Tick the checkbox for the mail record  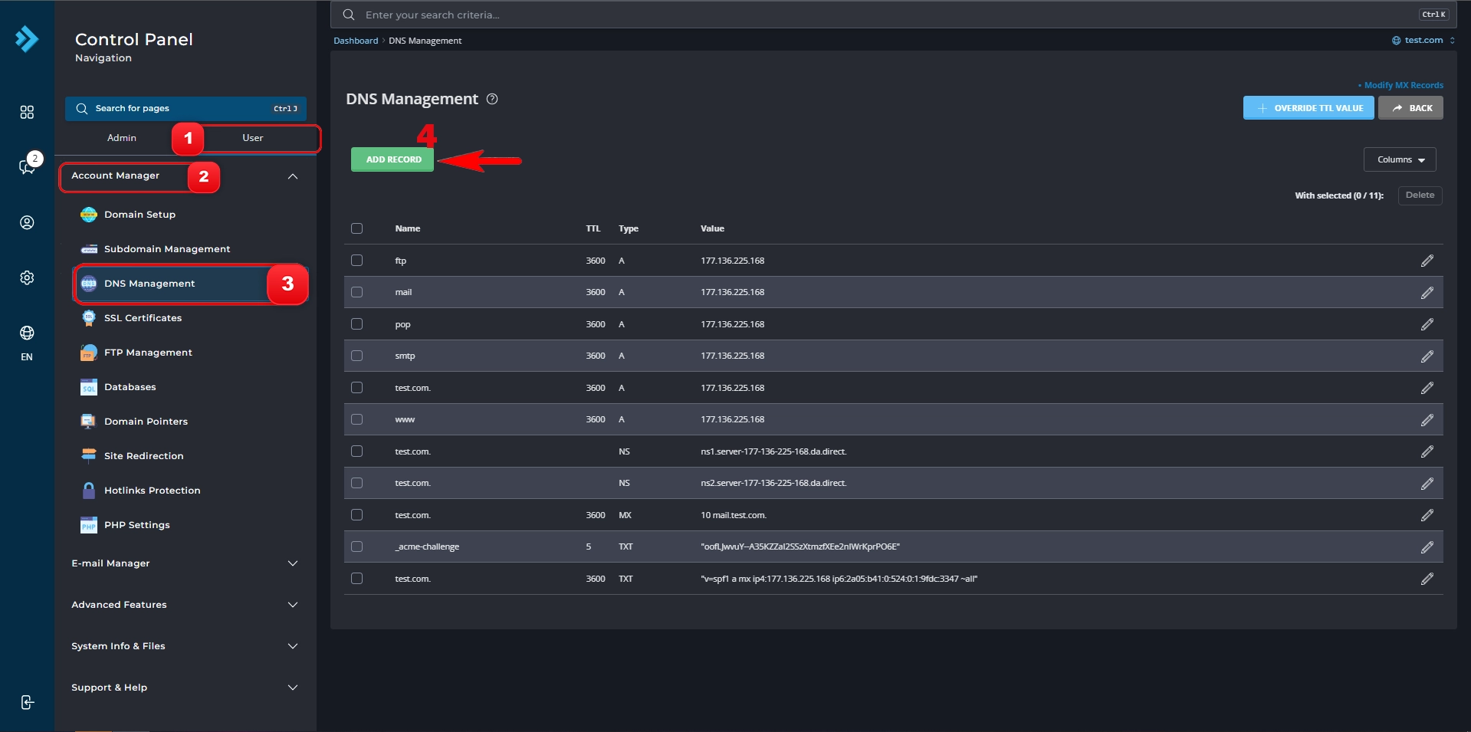[x=356, y=292]
